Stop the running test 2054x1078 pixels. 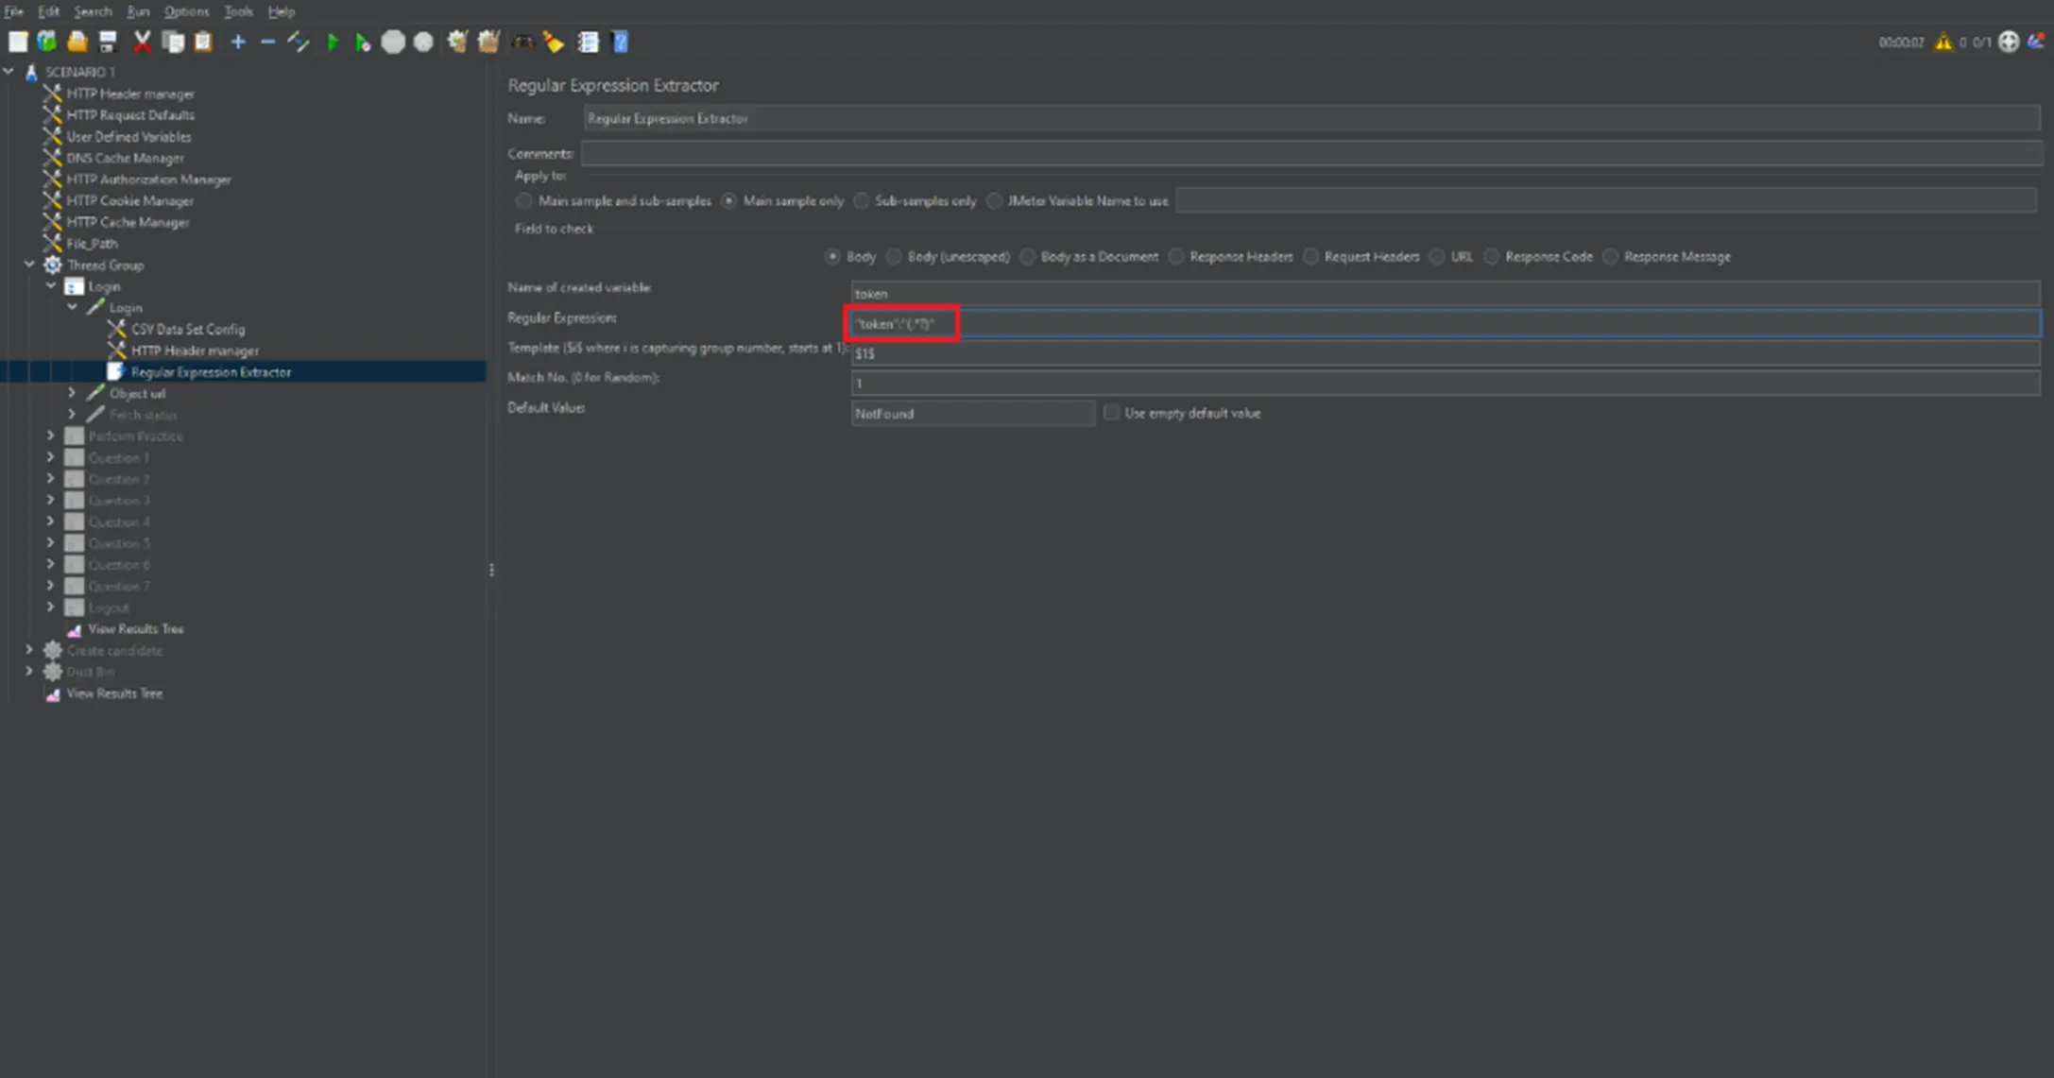point(393,42)
